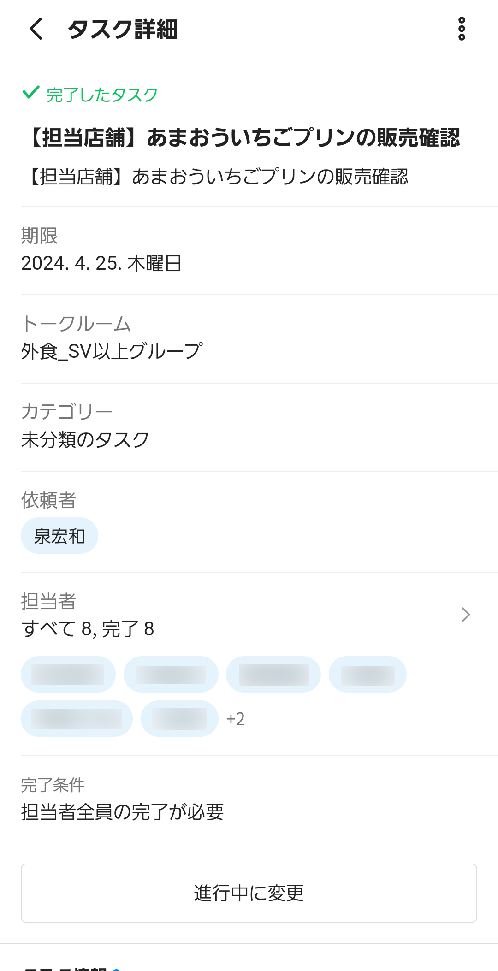The height and width of the screenshot is (971, 498).
Task: Tap the assignee chip beside the +2 label
Action: [179, 718]
